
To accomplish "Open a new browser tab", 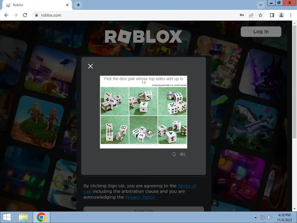I will [x=78, y=5].
